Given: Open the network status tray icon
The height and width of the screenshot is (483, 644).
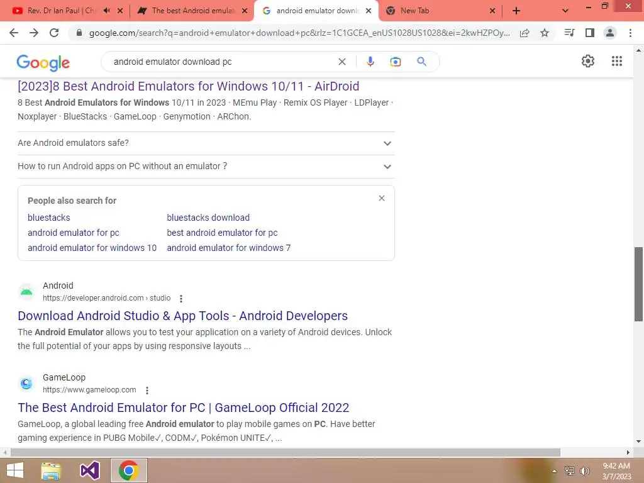Looking at the screenshot, I should pyautogui.click(x=570, y=471).
